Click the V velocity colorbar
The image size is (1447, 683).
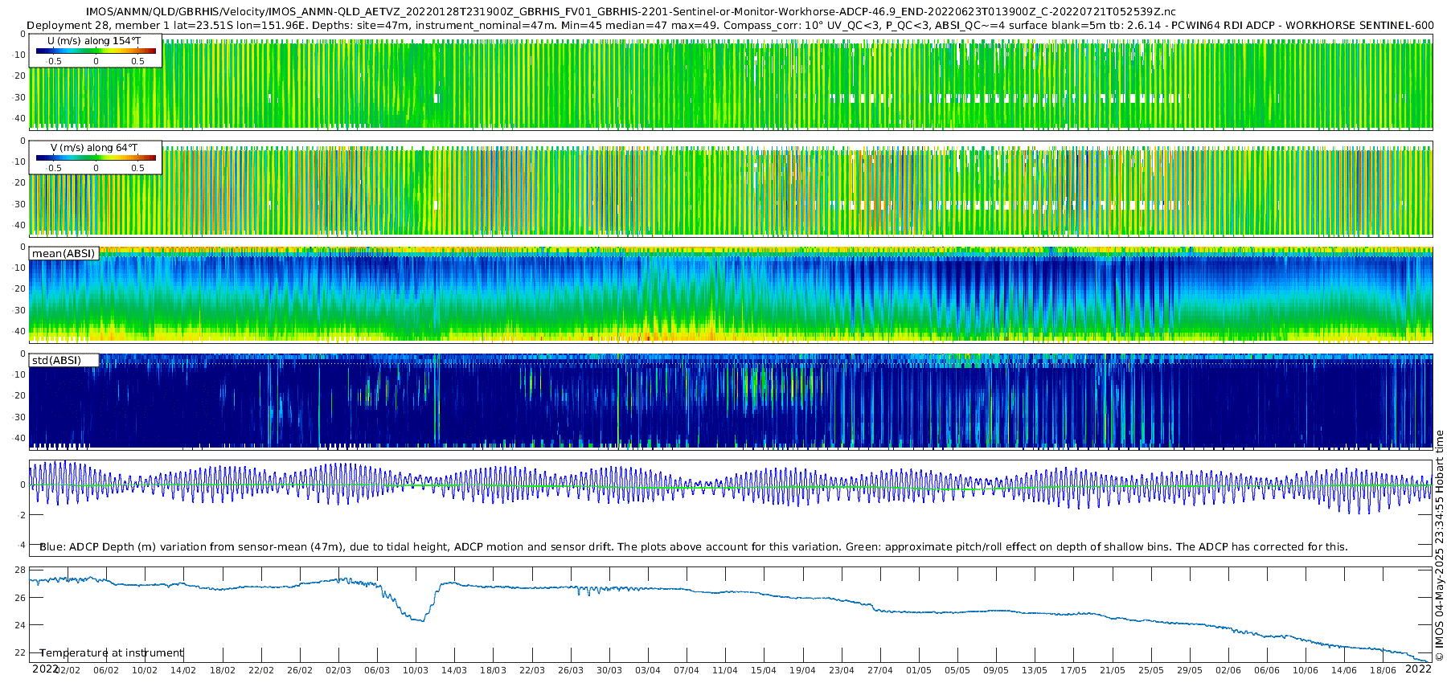coord(96,158)
